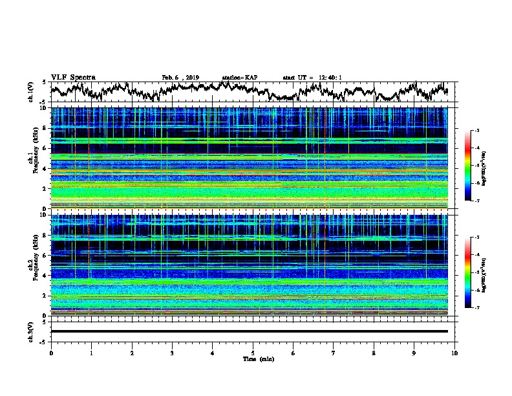Click inside the ch.1 spectrogram panel
This screenshot has height=396, width=512.
tap(249, 158)
